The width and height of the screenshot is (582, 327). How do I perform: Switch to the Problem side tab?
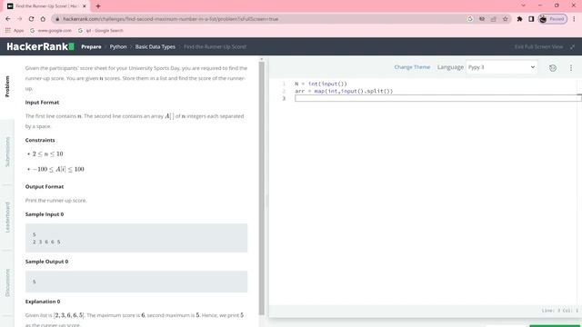coord(7,86)
